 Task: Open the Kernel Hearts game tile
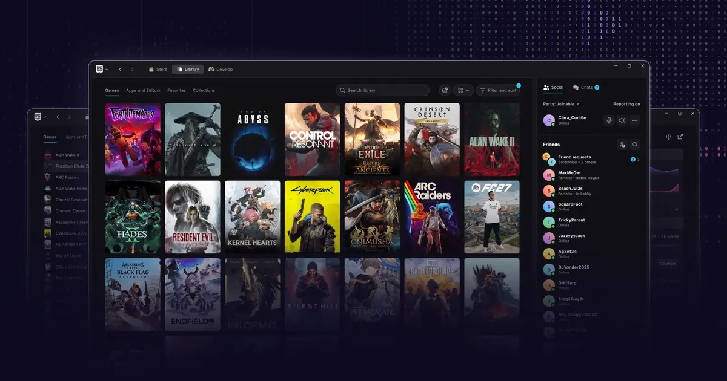[253, 217]
